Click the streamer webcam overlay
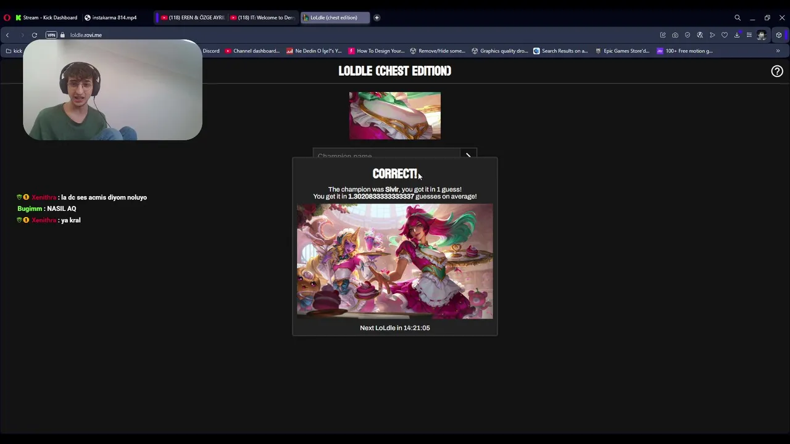The width and height of the screenshot is (790, 444). pyautogui.click(x=112, y=90)
